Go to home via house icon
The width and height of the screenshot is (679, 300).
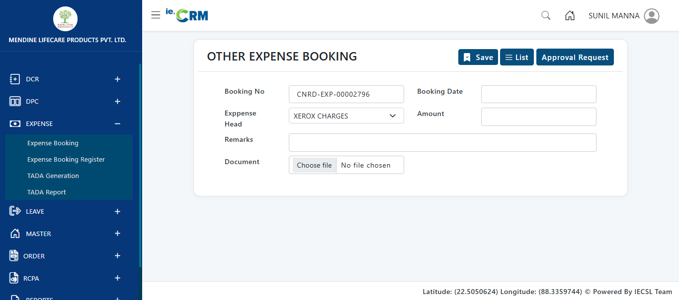(570, 15)
